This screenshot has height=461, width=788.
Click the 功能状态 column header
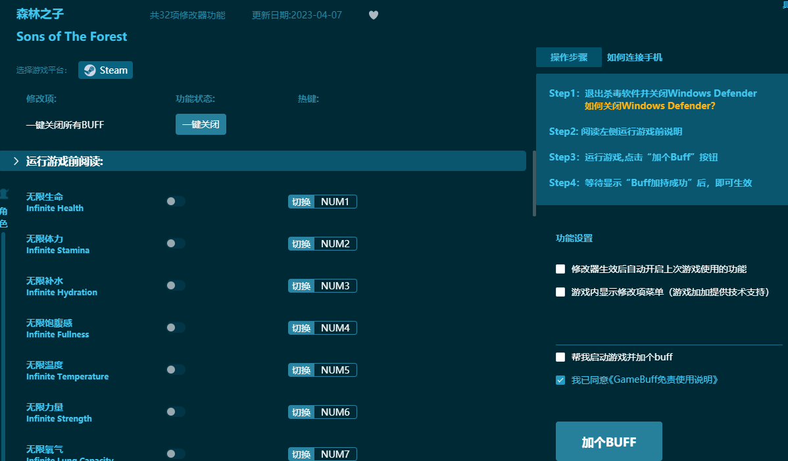click(x=195, y=99)
